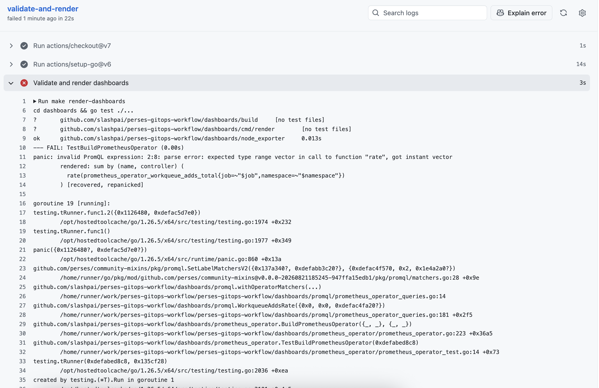Click log line number 6

24,111
